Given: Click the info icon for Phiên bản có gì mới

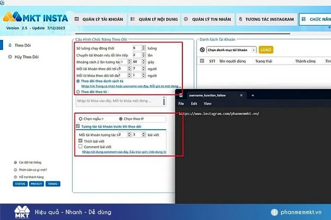Looking at the screenshot, I should pos(15,170).
